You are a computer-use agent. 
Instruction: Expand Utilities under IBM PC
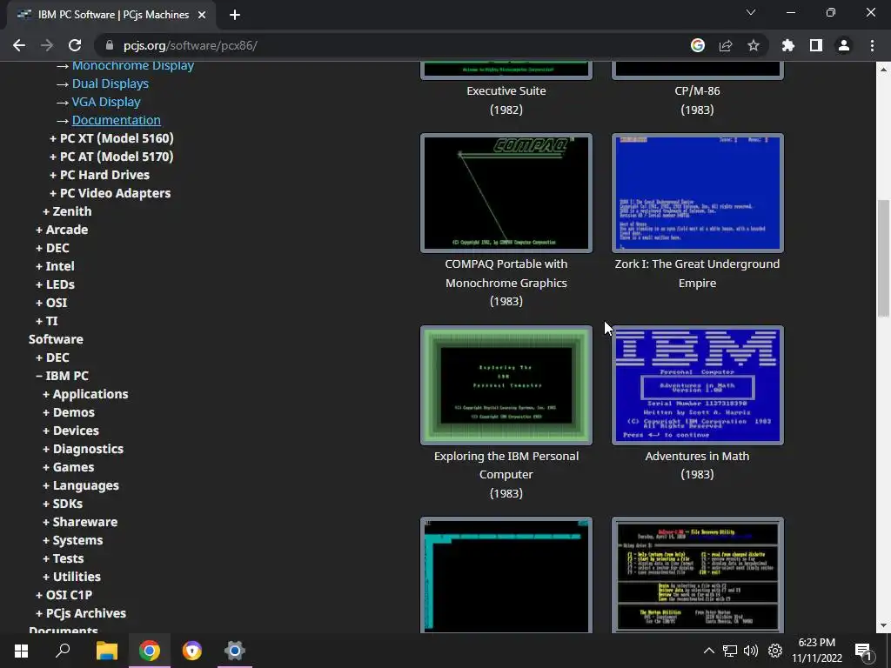(71, 577)
